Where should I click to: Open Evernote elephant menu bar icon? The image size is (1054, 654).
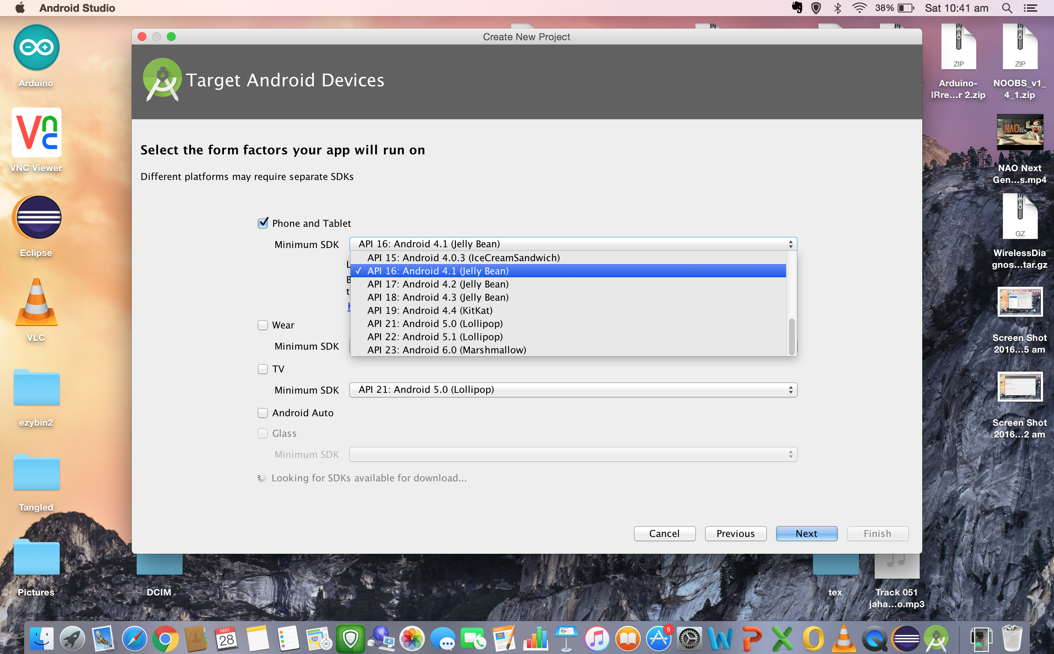tap(797, 8)
